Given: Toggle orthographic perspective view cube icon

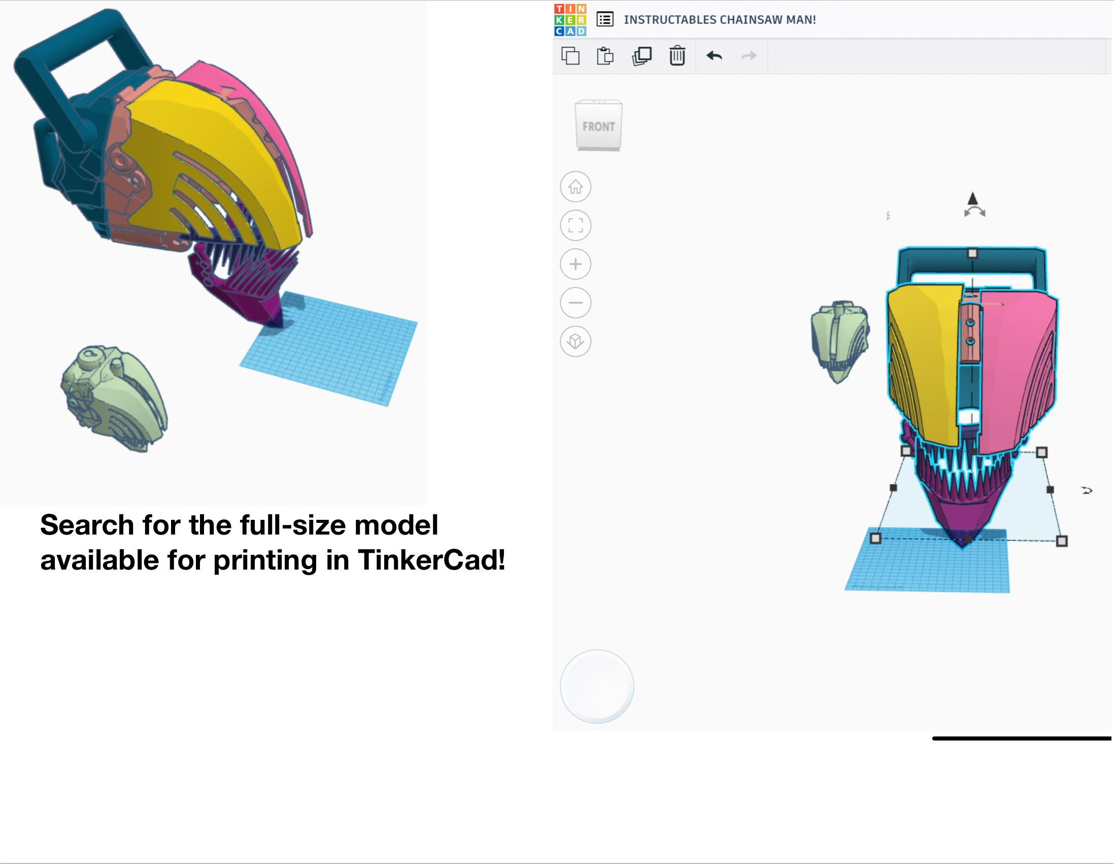Looking at the screenshot, I should (576, 341).
